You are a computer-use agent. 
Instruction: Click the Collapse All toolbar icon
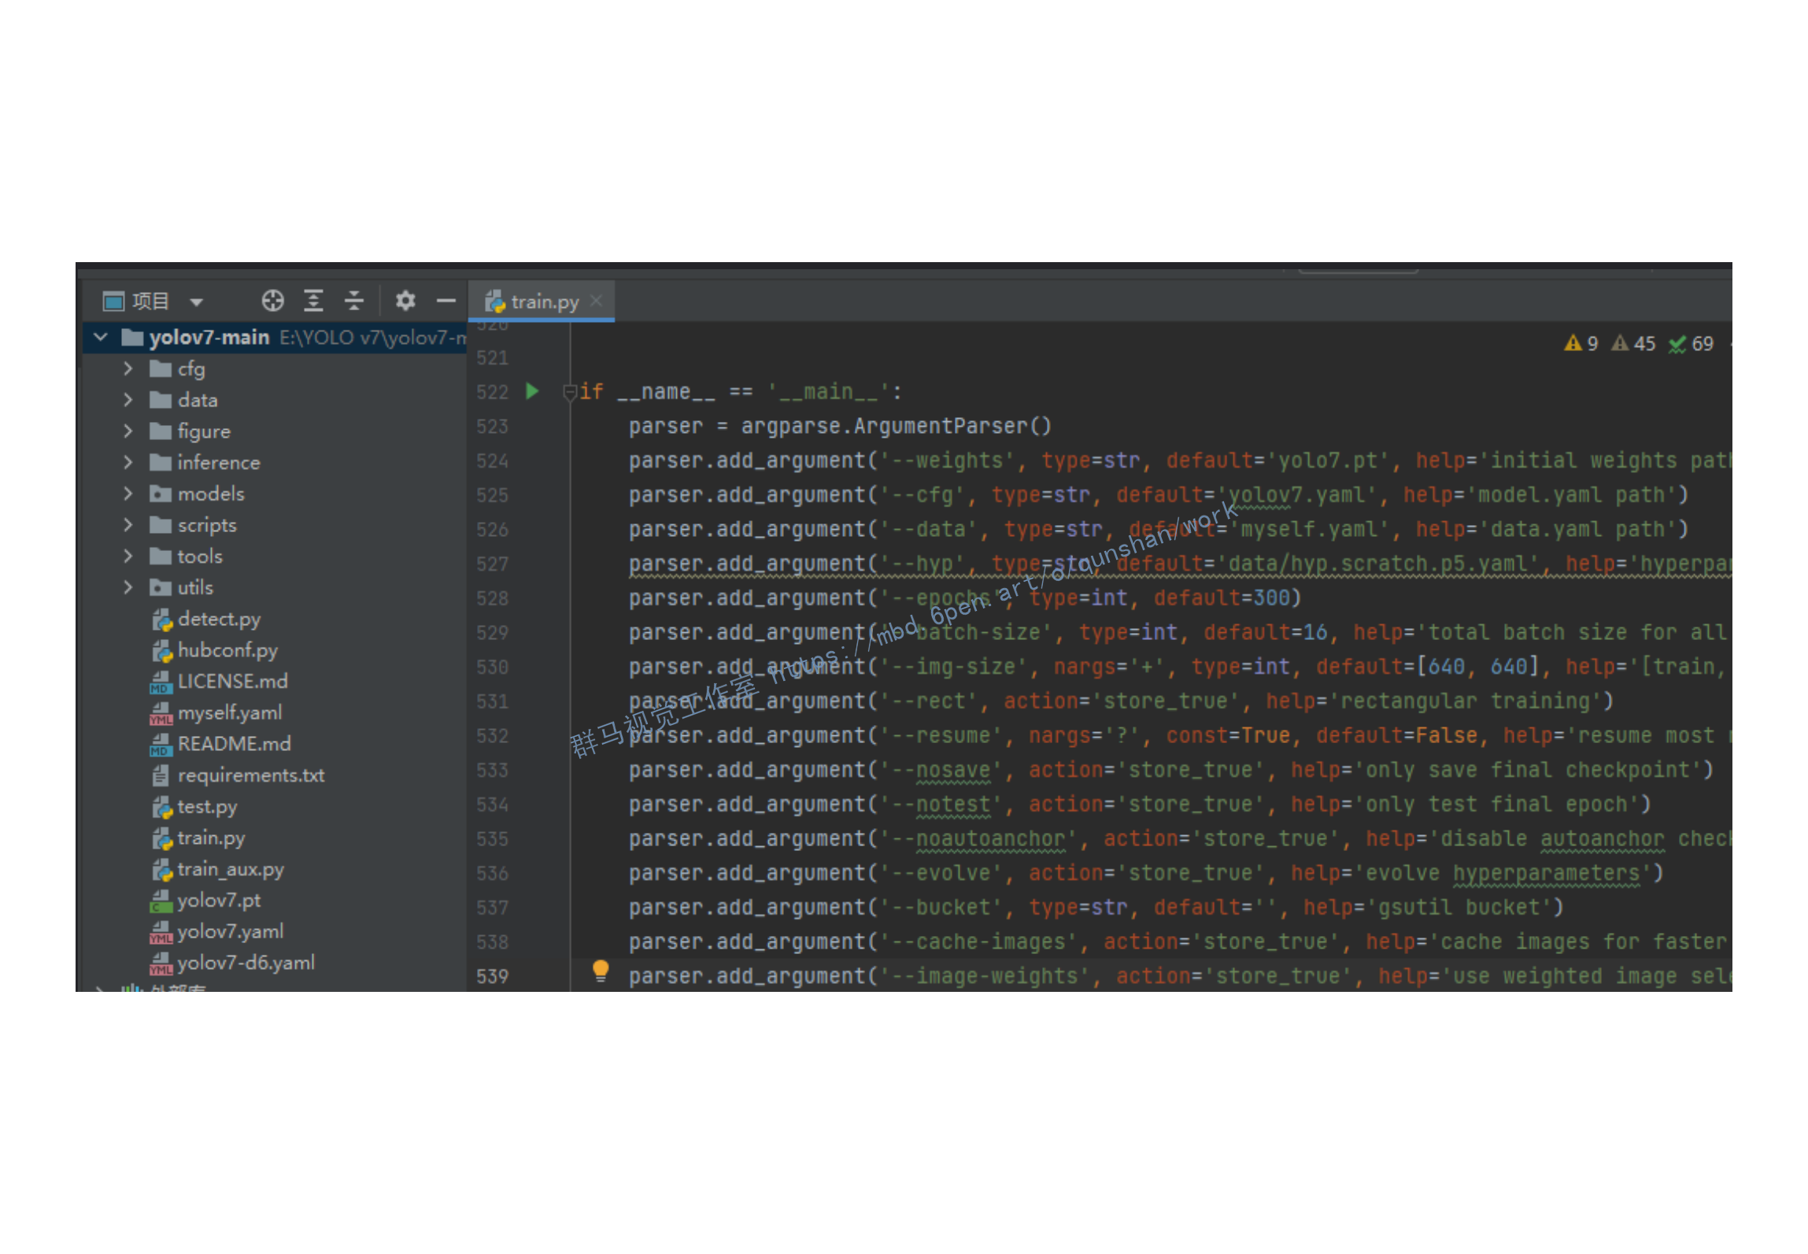pos(354,301)
